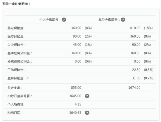The height and width of the screenshot is (122, 161).
Task: Click employer 补充住房公积金 amount 0.00
Action: pos(137,61)
